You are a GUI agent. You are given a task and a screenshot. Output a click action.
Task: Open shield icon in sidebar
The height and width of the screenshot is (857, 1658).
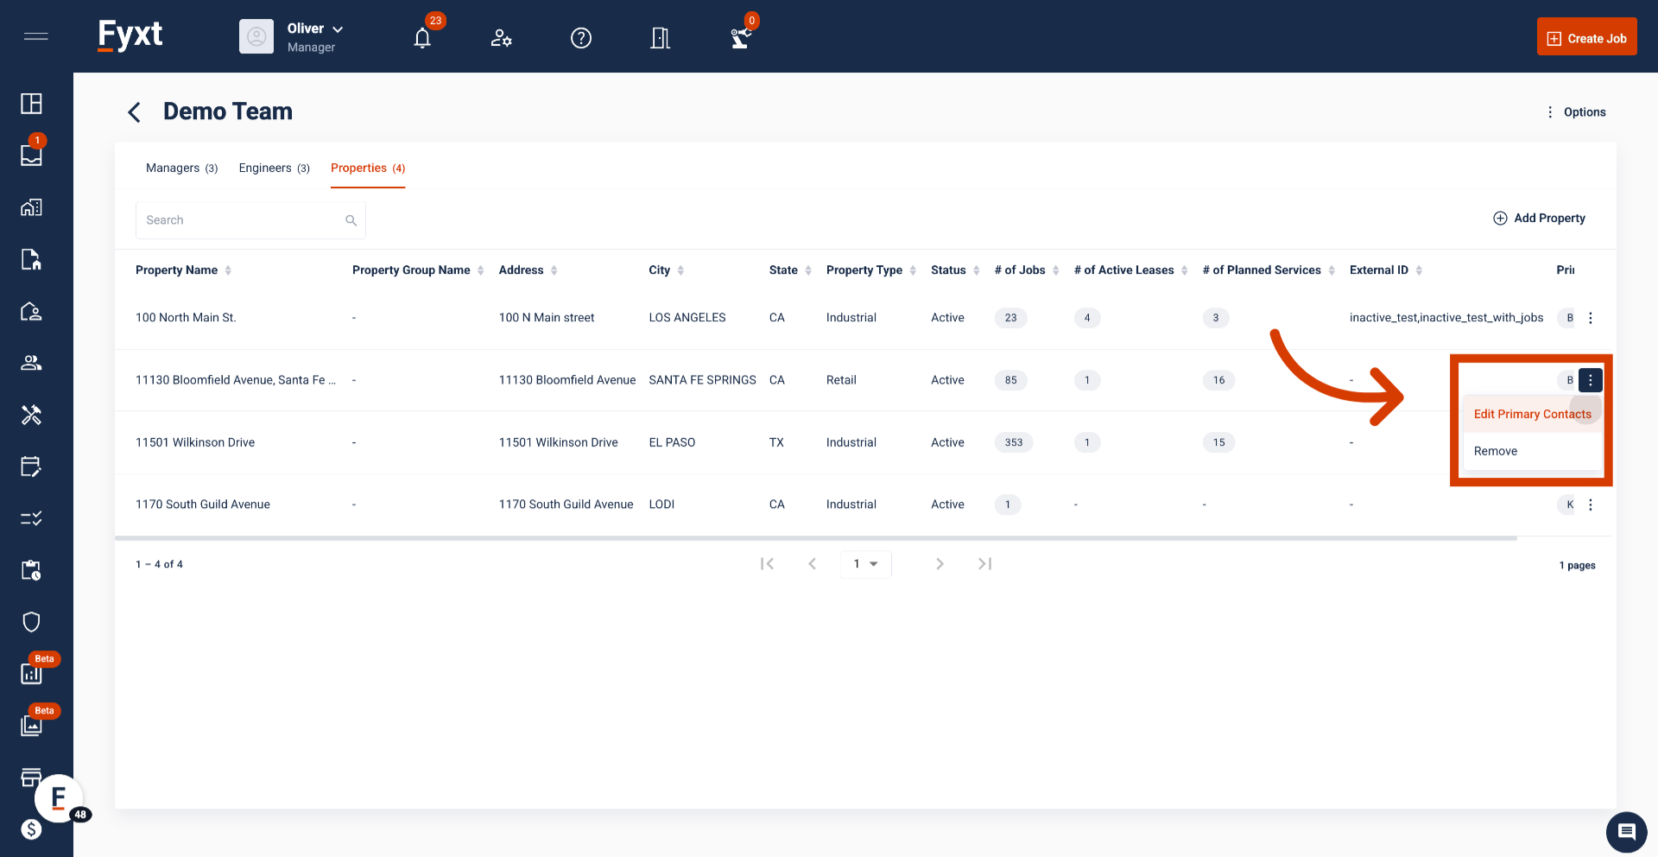(x=31, y=622)
